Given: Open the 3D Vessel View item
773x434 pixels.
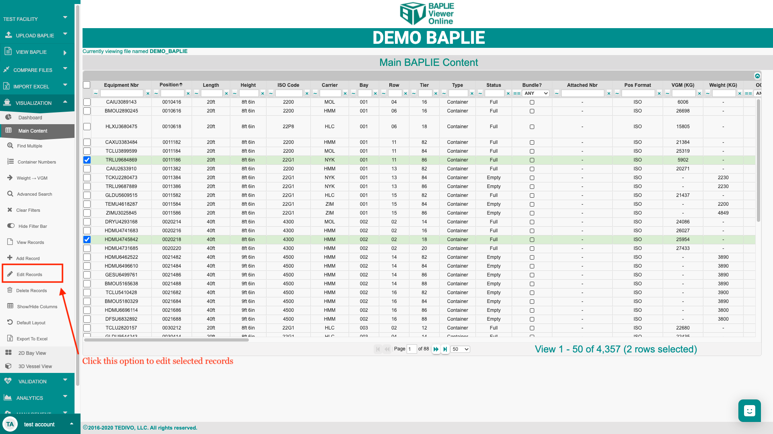Looking at the screenshot, I should tap(35, 366).
